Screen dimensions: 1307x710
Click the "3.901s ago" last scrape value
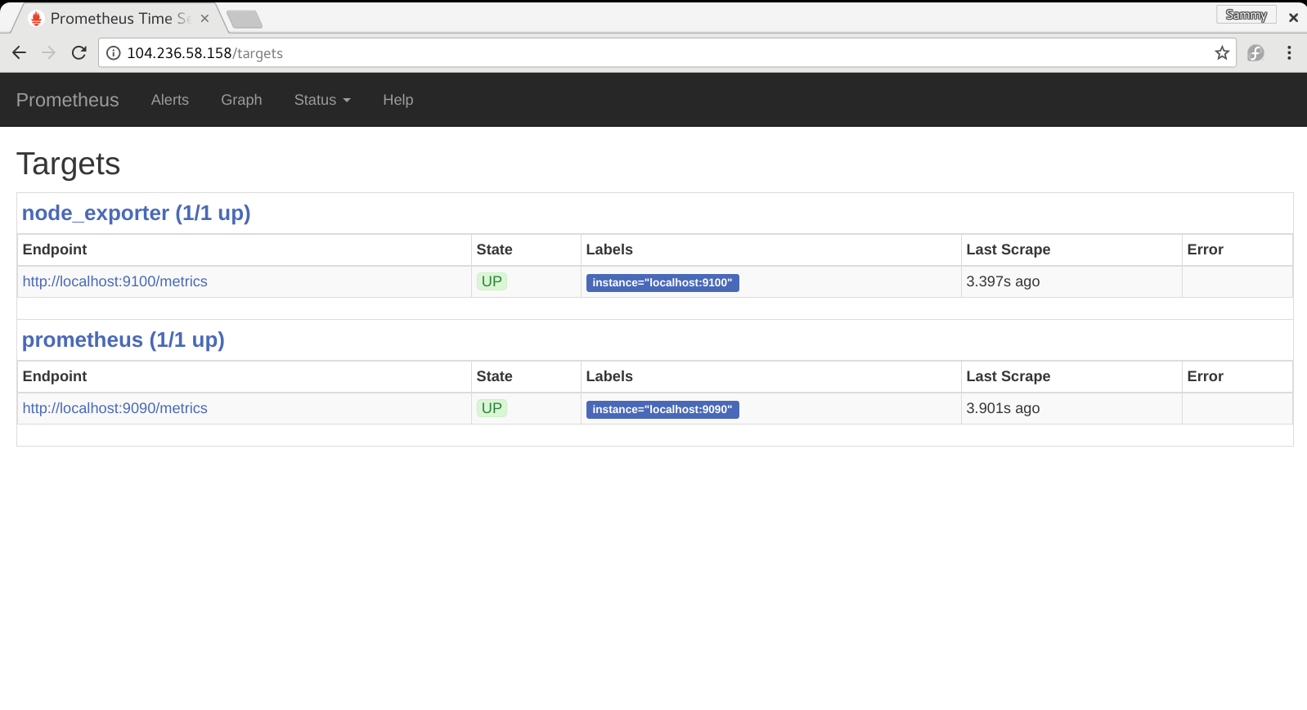[1004, 408]
